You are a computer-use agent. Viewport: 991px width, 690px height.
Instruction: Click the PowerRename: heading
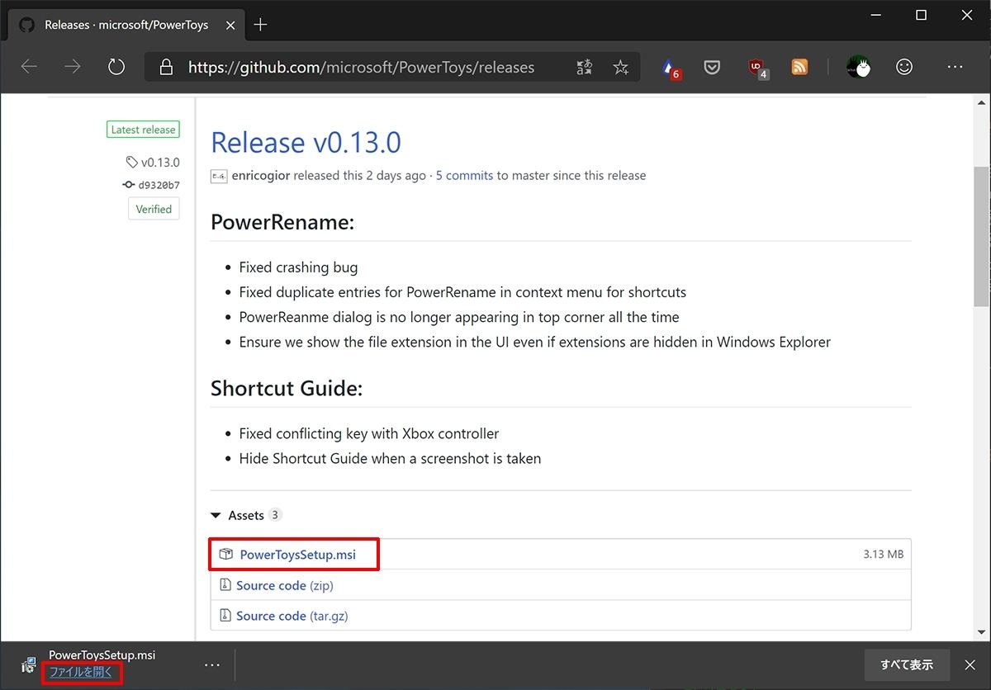coord(282,223)
